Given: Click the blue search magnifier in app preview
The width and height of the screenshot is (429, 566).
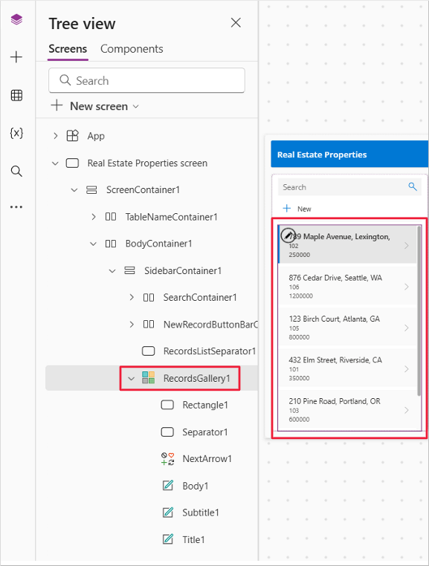Looking at the screenshot, I should [x=413, y=186].
